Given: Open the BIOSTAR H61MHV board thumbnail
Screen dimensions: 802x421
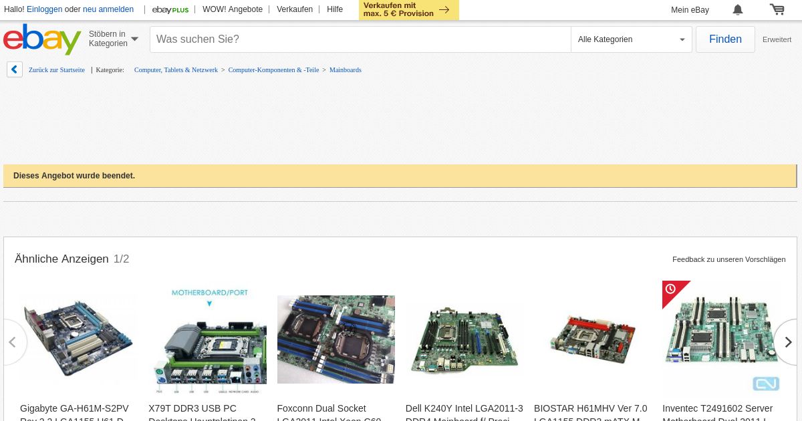Looking at the screenshot, I should [x=593, y=339].
